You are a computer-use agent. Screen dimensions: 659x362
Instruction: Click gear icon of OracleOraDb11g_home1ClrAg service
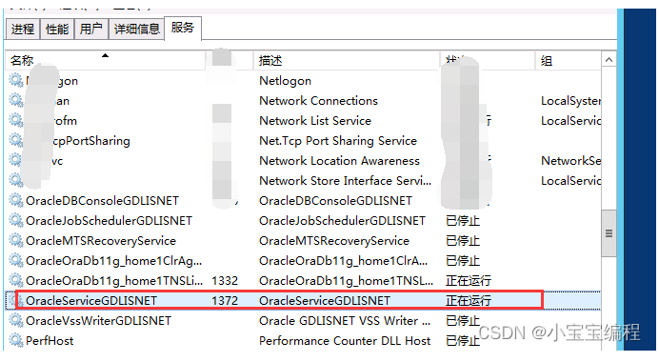point(16,261)
